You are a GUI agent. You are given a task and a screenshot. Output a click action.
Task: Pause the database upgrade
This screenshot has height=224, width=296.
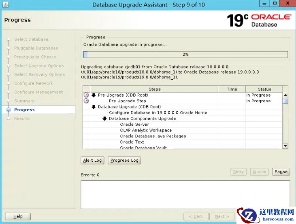(281, 171)
